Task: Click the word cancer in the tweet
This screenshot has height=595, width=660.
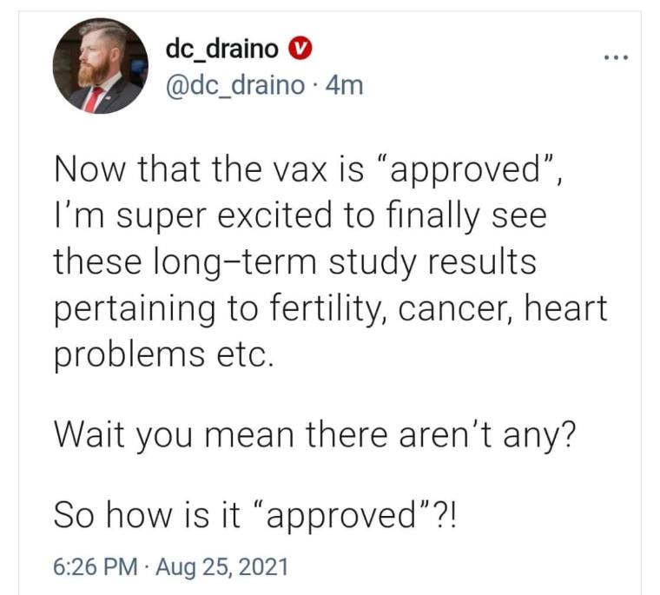Action: (456, 310)
